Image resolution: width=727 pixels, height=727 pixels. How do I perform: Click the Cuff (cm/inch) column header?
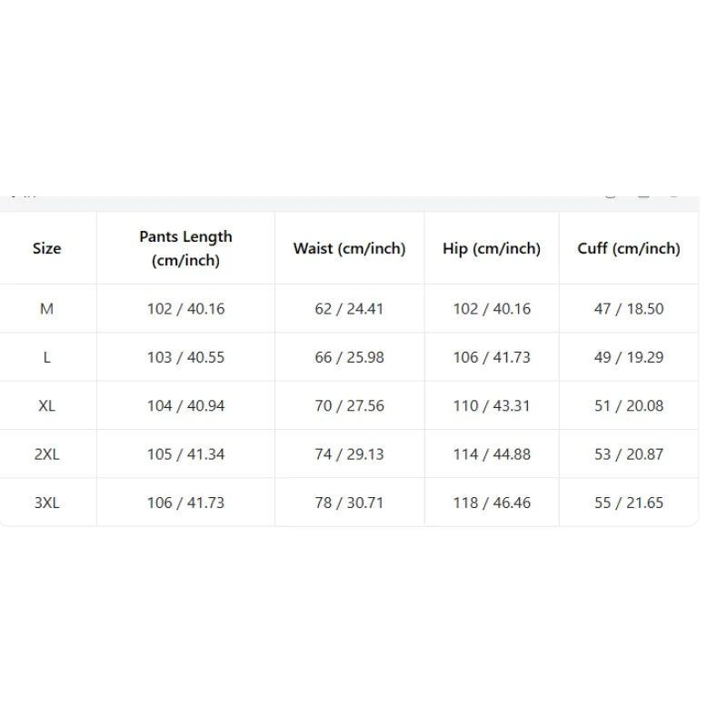tap(629, 248)
